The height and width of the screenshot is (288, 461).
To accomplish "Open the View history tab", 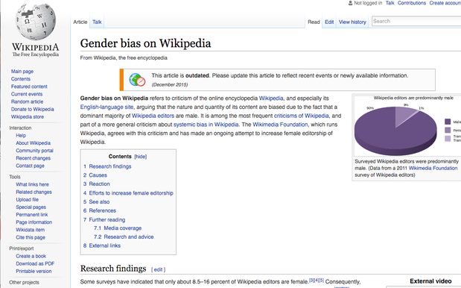I will click(352, 22).
